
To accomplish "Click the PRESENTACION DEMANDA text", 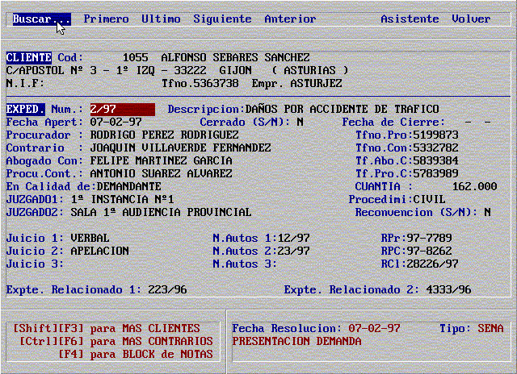I will 296,341.
